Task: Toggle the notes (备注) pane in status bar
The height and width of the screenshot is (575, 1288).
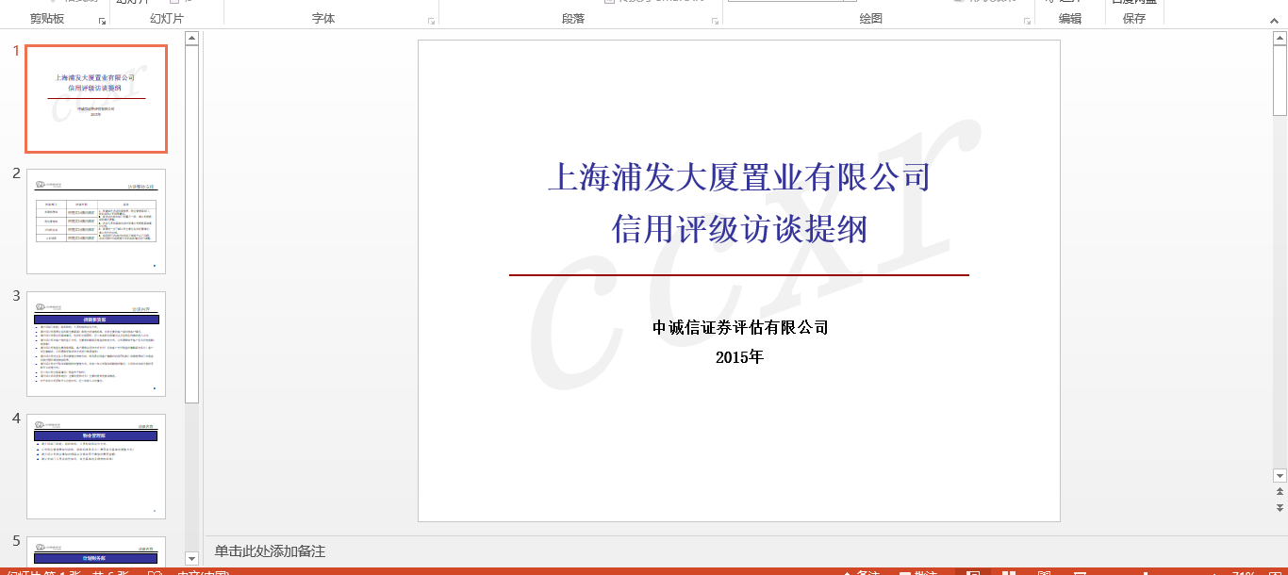Action: pos(859,573)
